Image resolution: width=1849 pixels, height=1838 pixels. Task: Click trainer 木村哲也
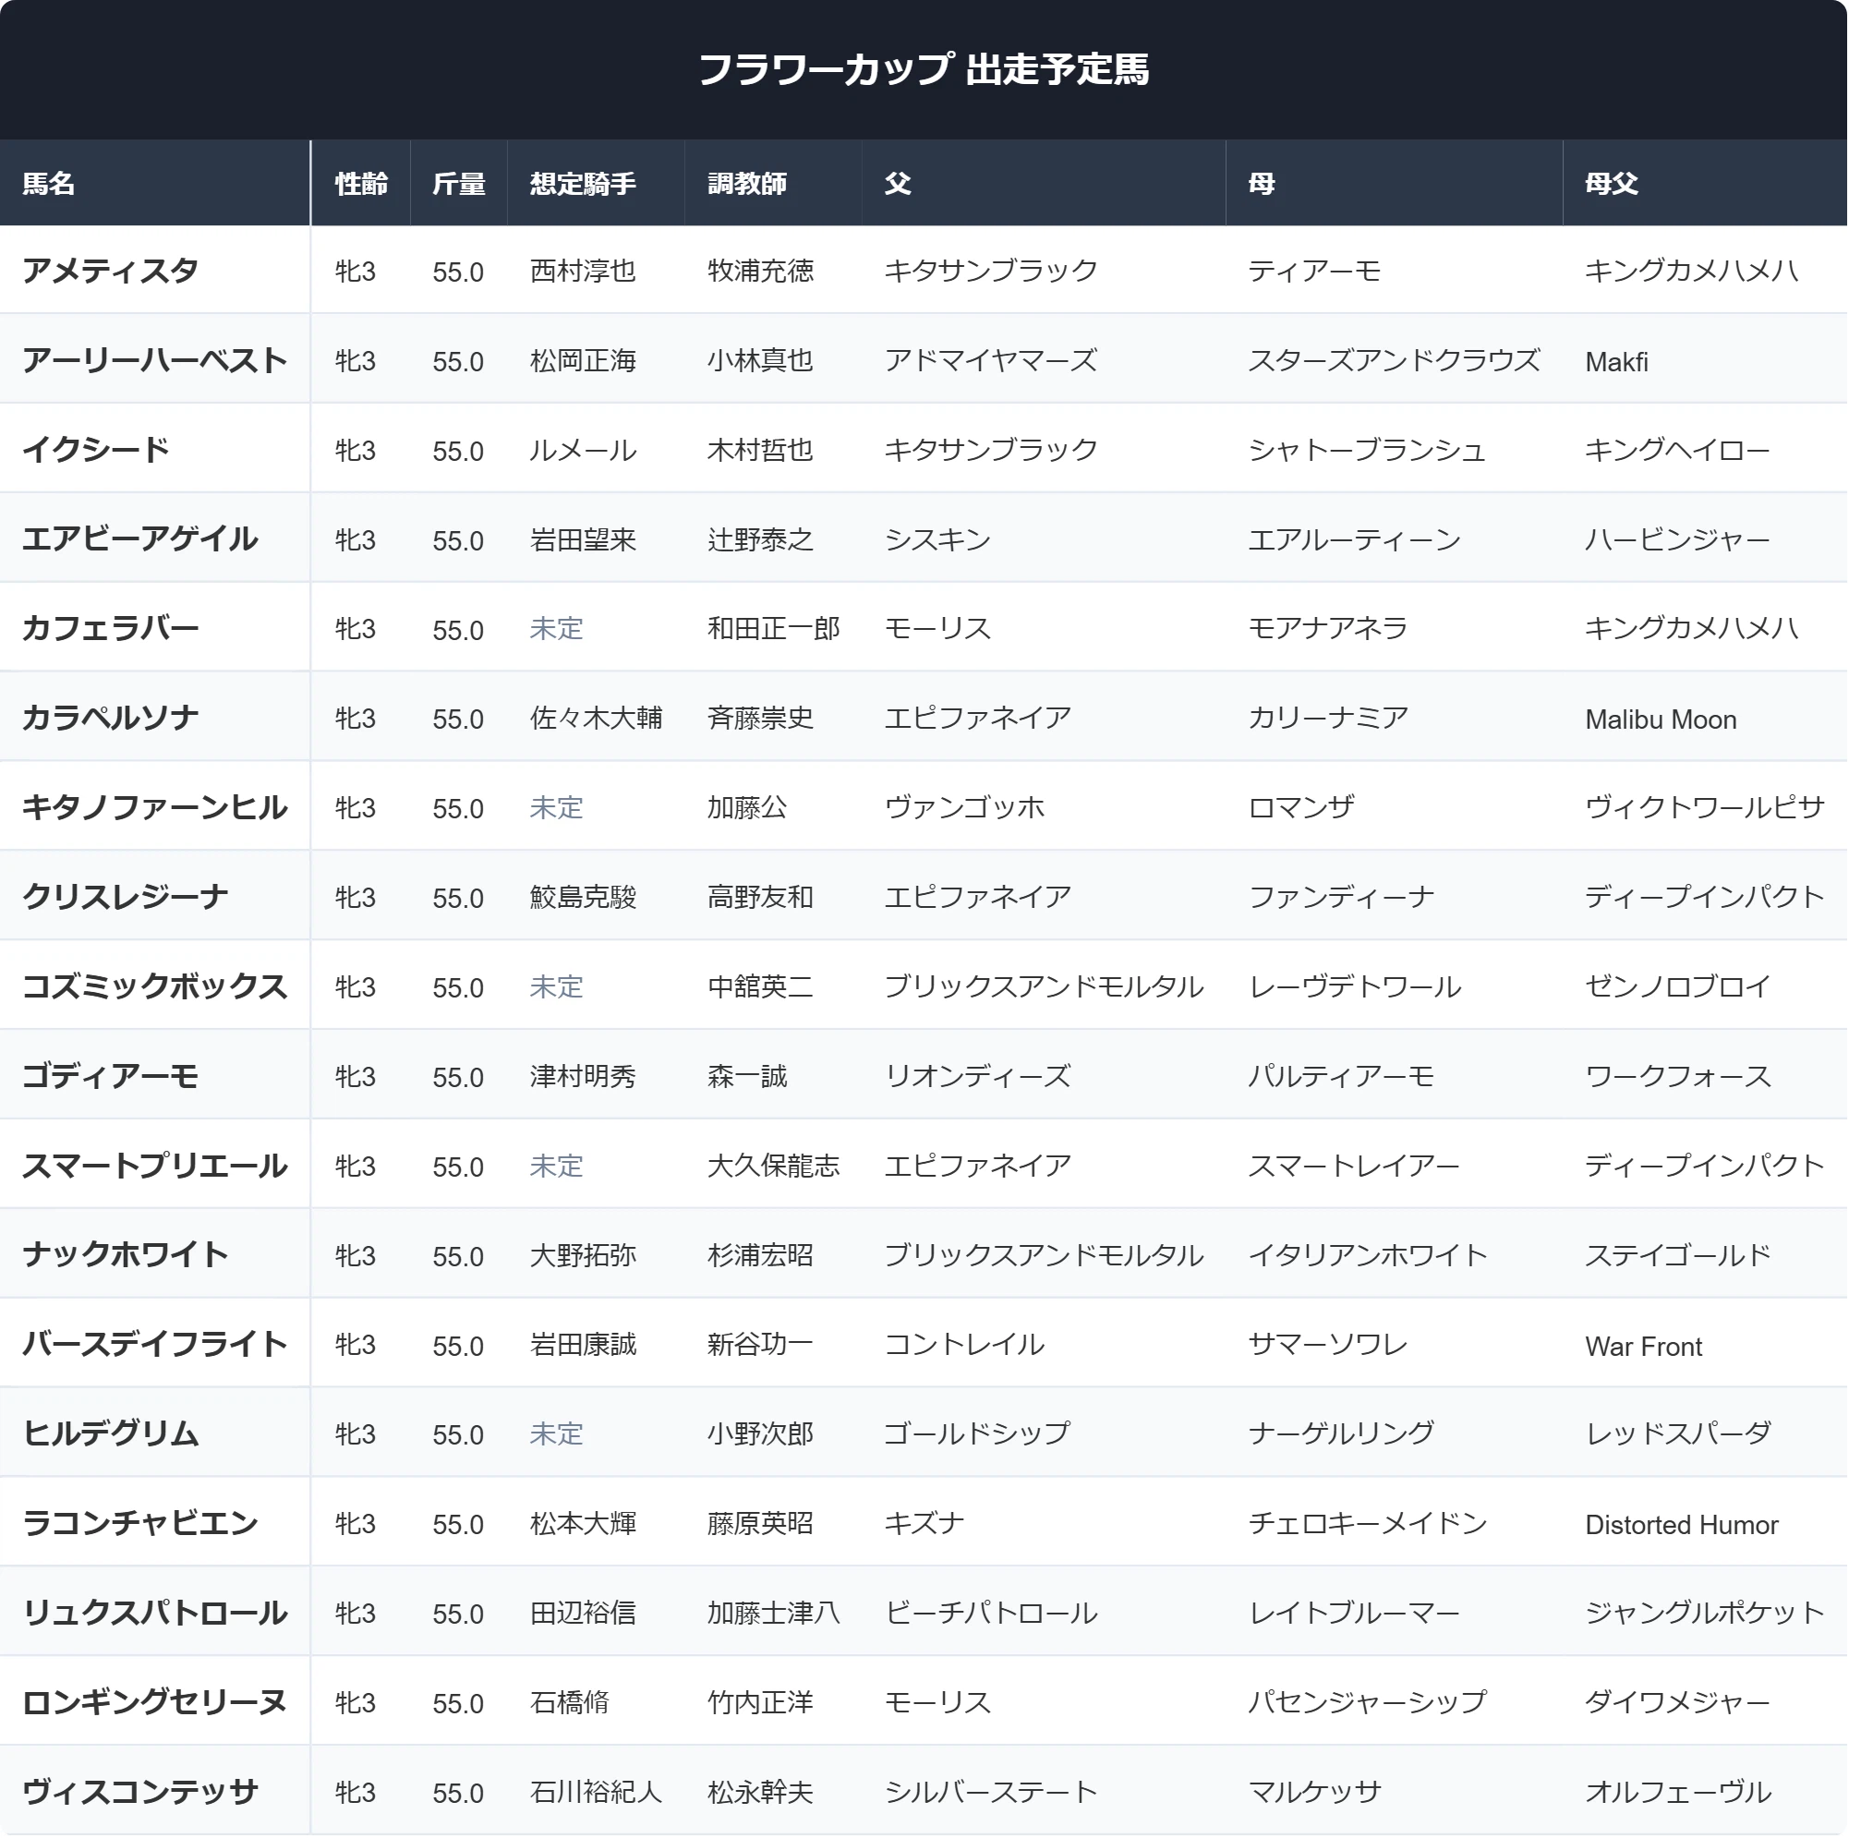click(x=761, y=451)
